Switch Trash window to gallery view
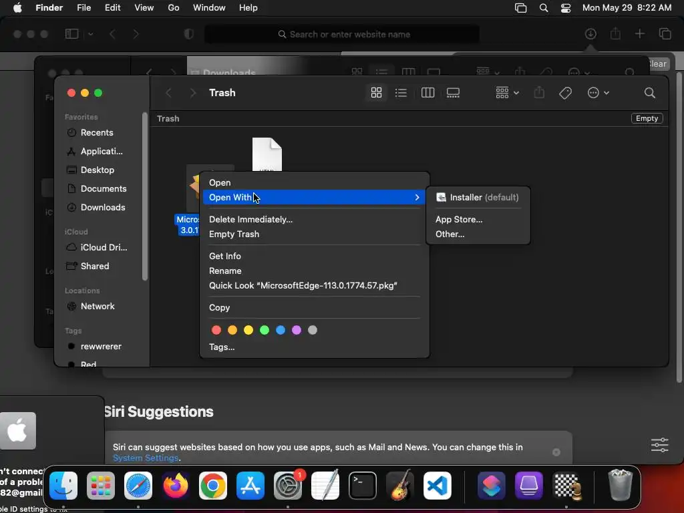Image resolution: width=684 pixels, height=513 pixels. [453, 92]
